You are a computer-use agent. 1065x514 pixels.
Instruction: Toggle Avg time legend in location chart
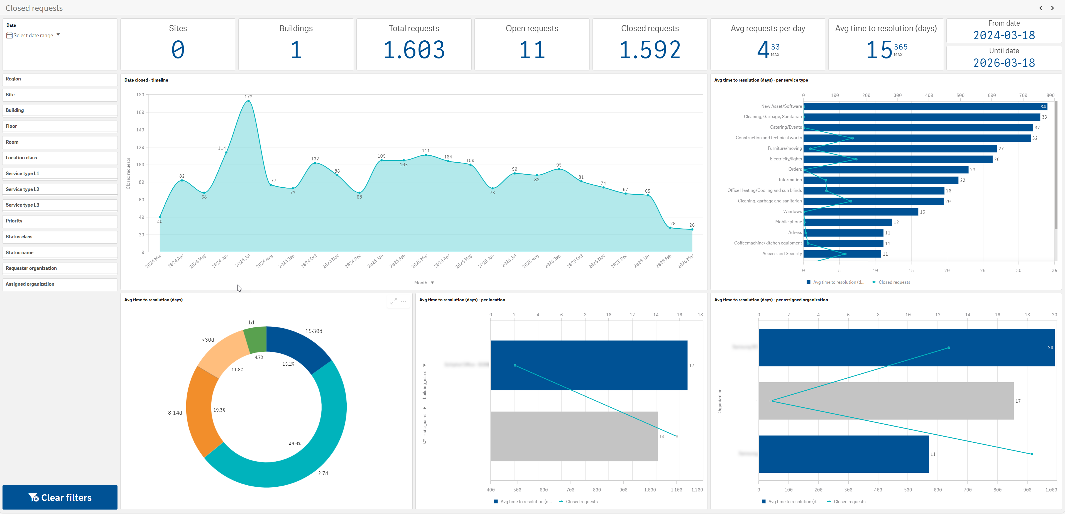coord(523,501)
